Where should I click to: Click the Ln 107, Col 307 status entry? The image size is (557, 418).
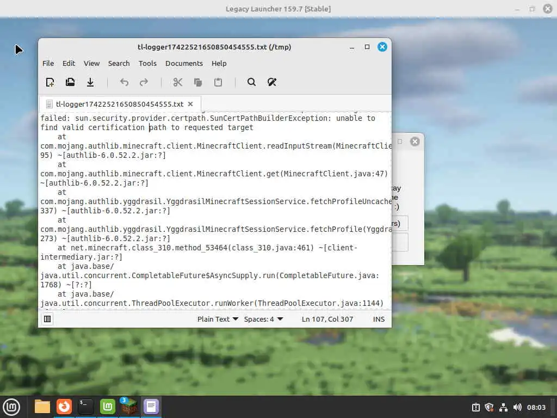point(327,319)
